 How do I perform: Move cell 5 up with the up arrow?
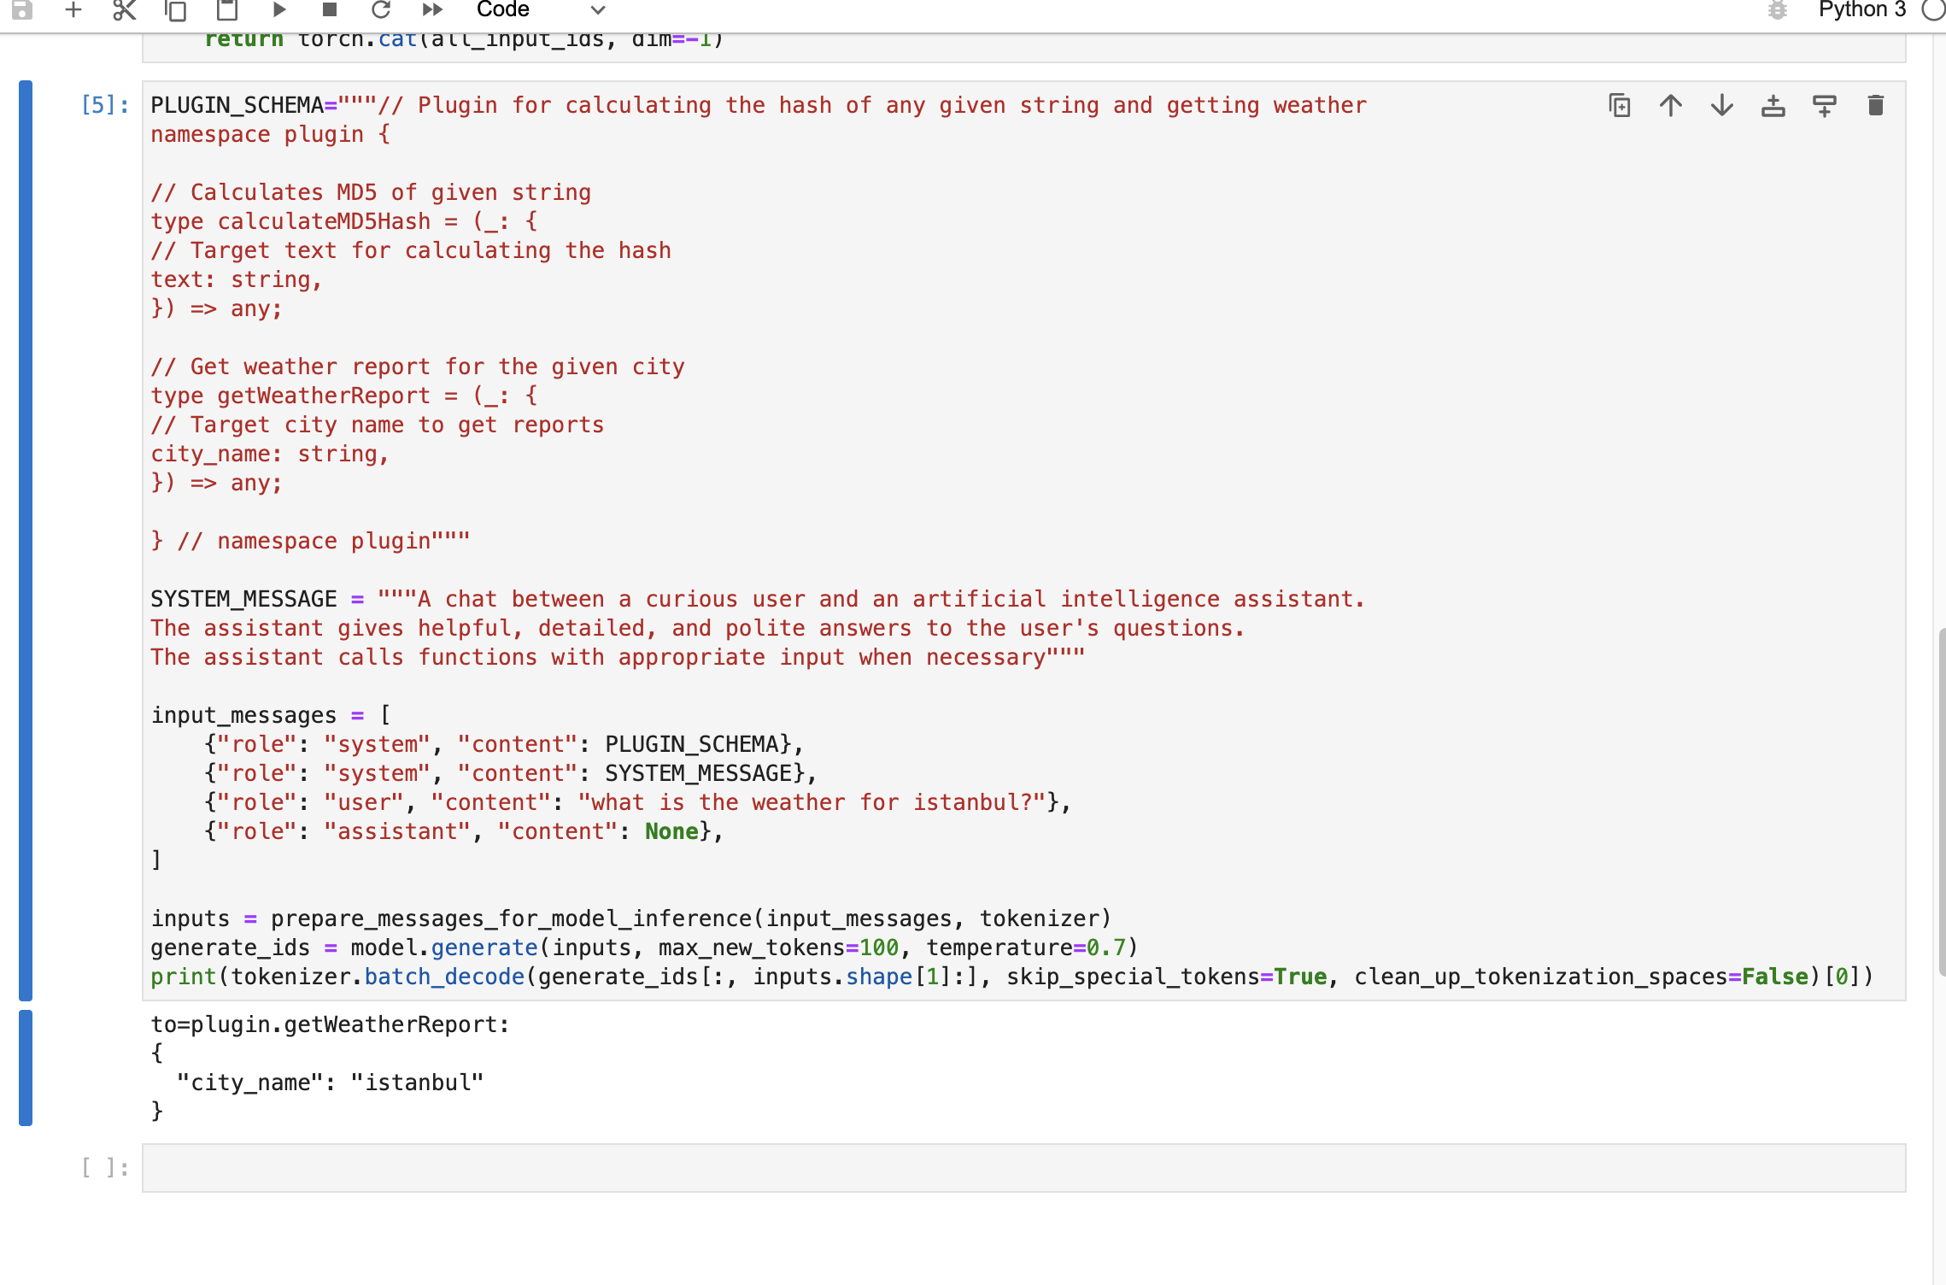[x=1670, y=105]
